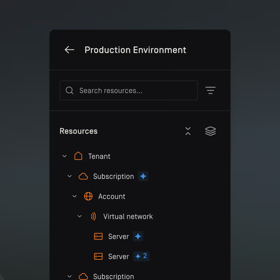Click the Subscription cloud icon
This screenshot has width=280, height=280.
83,176
